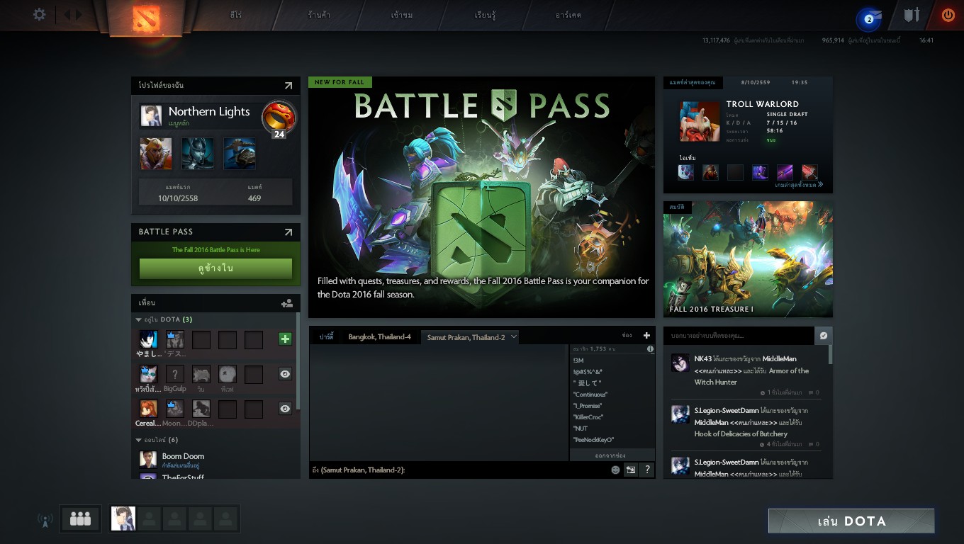Click the network signal icon at bottom left
The image size is (964, 544).
pos(45,521)
